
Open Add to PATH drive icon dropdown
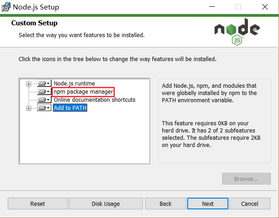click(x=44, y=108)
